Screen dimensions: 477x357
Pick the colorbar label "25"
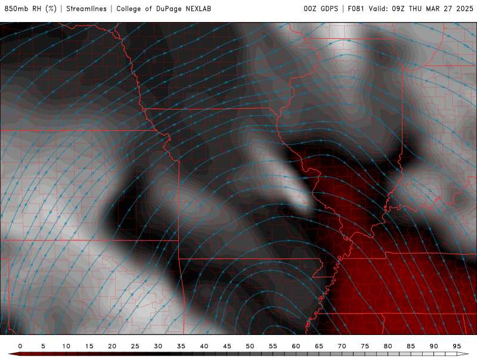[x=135, y=346]
